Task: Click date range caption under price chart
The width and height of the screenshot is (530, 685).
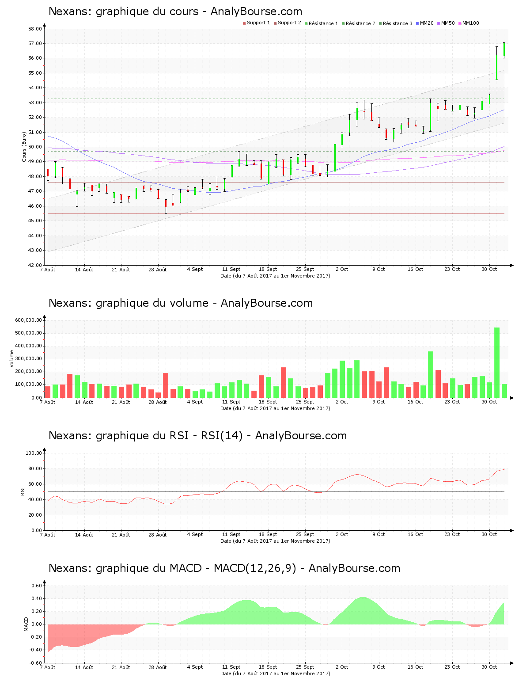Action: point(275,276)
